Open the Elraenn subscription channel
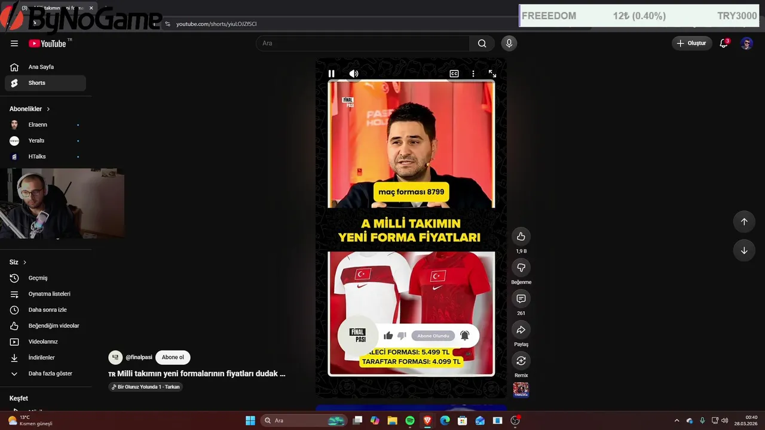 click(45, 125)
